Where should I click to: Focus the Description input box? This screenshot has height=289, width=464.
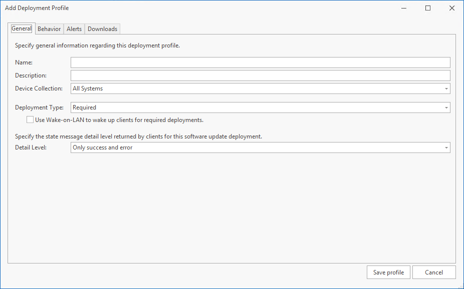(260, 75)
